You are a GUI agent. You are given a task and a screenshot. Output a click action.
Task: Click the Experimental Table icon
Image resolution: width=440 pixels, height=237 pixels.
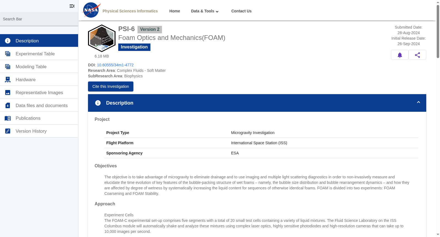tap(8, 54)
